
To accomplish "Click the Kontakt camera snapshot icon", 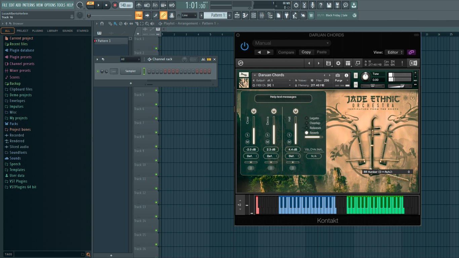I will [338, 75].
